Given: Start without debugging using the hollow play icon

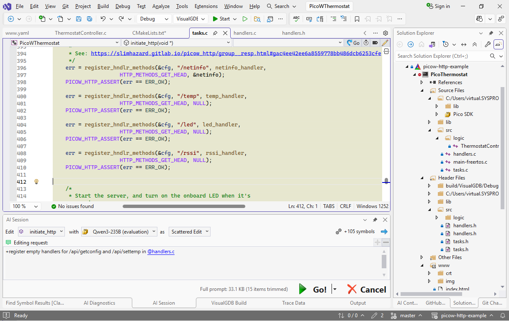Looking at the screenshot, I should (245, 19).
